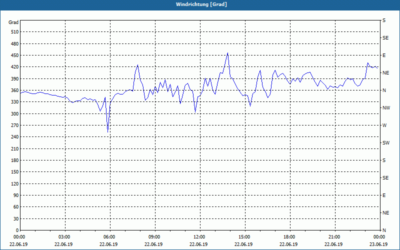Select the 480 y-axis value
The height and width of the screenshot is (250, 400).
tap(14, 44)
